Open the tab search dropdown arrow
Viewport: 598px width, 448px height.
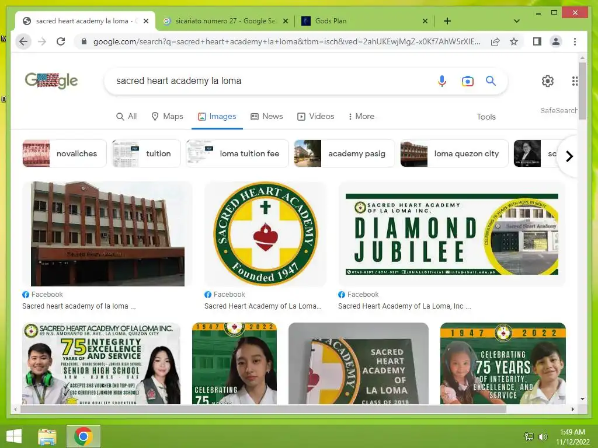[516, 21]
